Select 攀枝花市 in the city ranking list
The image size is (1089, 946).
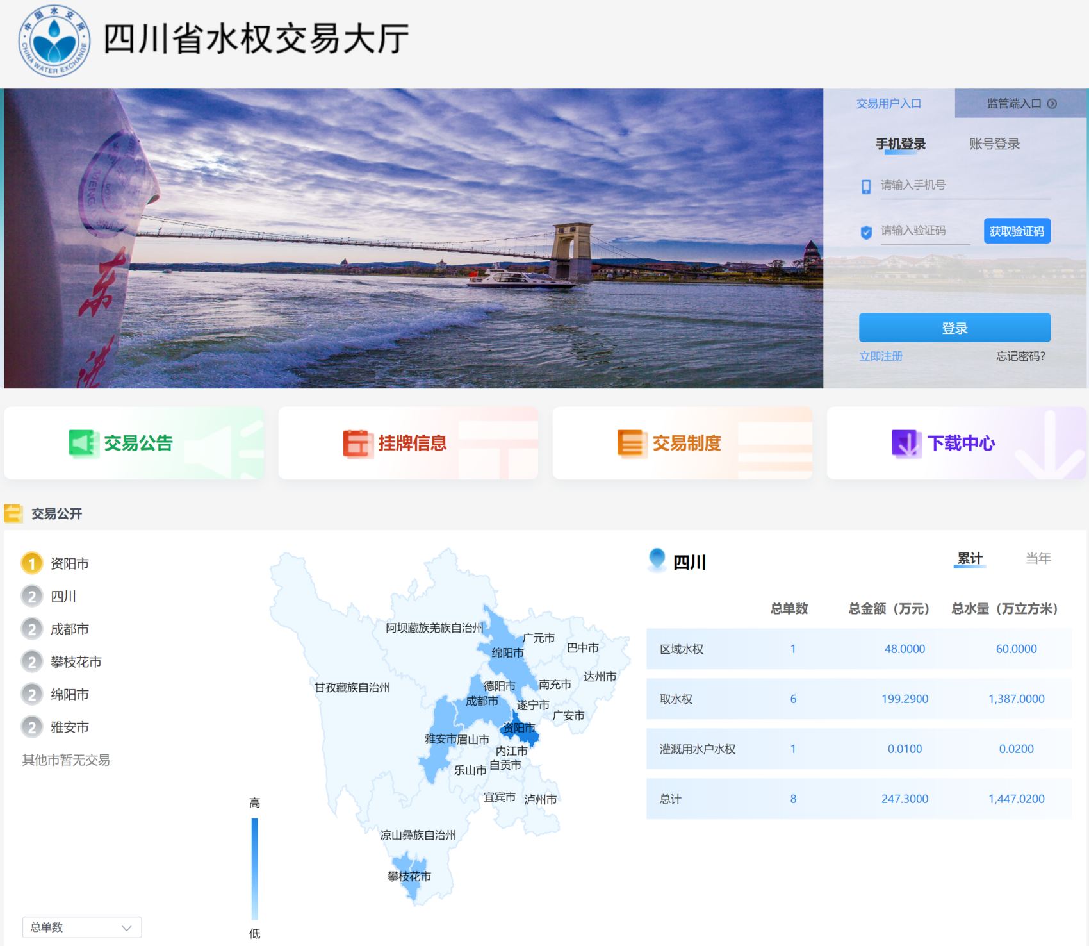click(x=76, y=661)
